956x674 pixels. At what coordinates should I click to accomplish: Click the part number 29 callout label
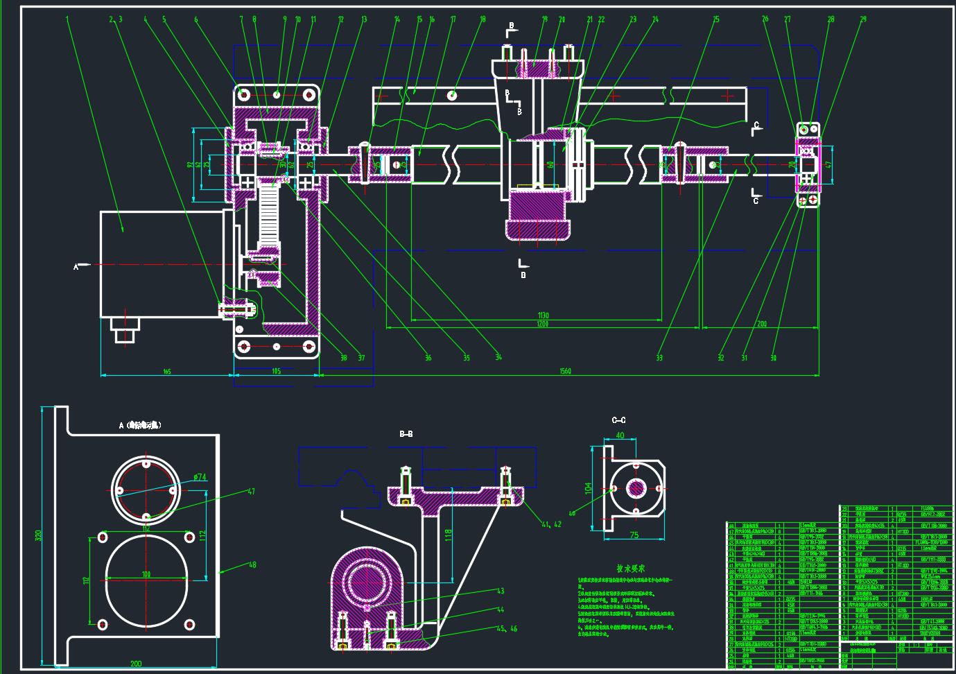point(862,19)
